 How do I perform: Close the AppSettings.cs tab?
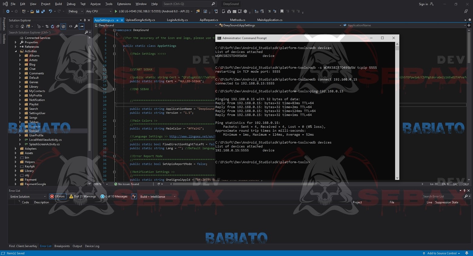(x=122, y=20)
